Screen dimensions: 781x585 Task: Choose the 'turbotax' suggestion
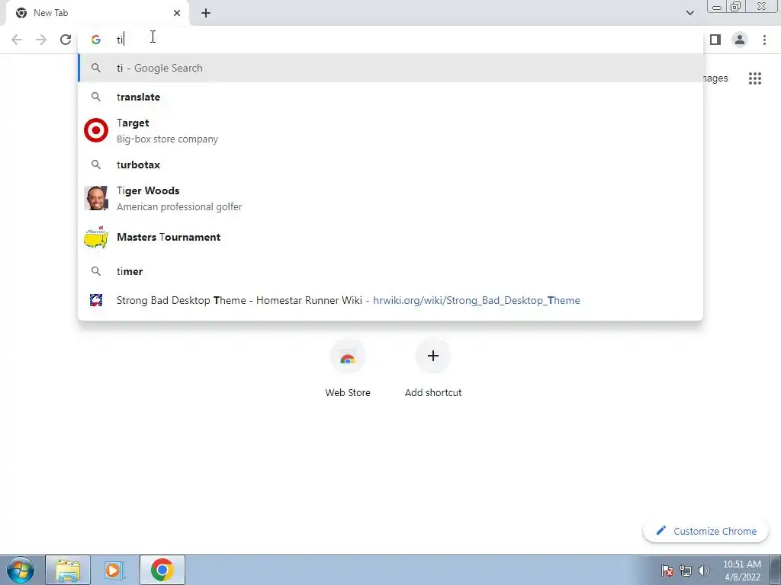(x=390, y=165)
